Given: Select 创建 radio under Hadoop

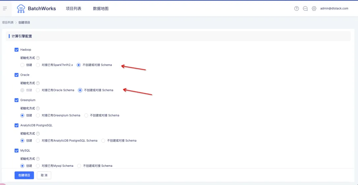Looking at the screenshot, I should (x=22, y=65).
